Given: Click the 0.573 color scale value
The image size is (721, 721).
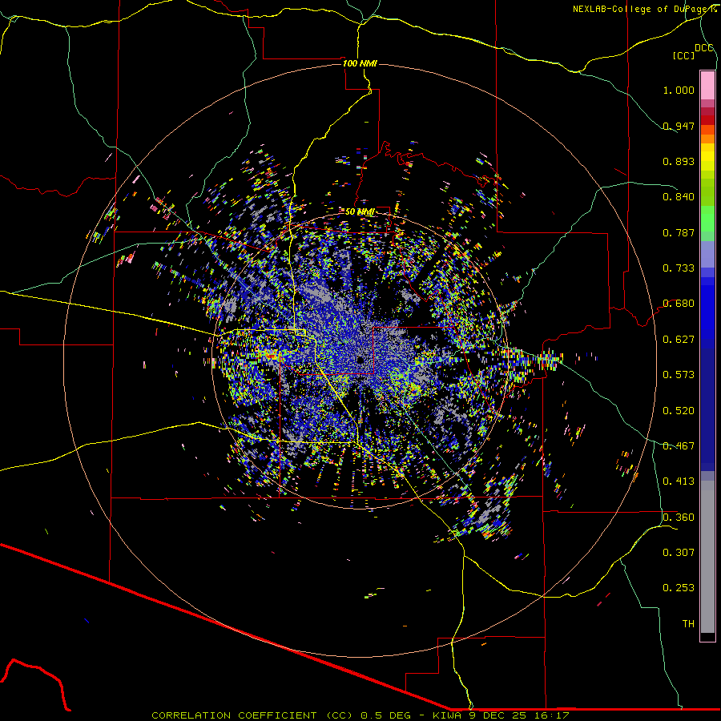Looking at the screenshot, I should (679, 375).
